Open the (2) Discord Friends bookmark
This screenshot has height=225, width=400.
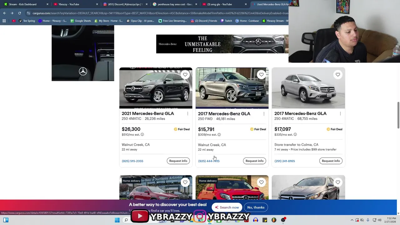click(x=204, y=21)
